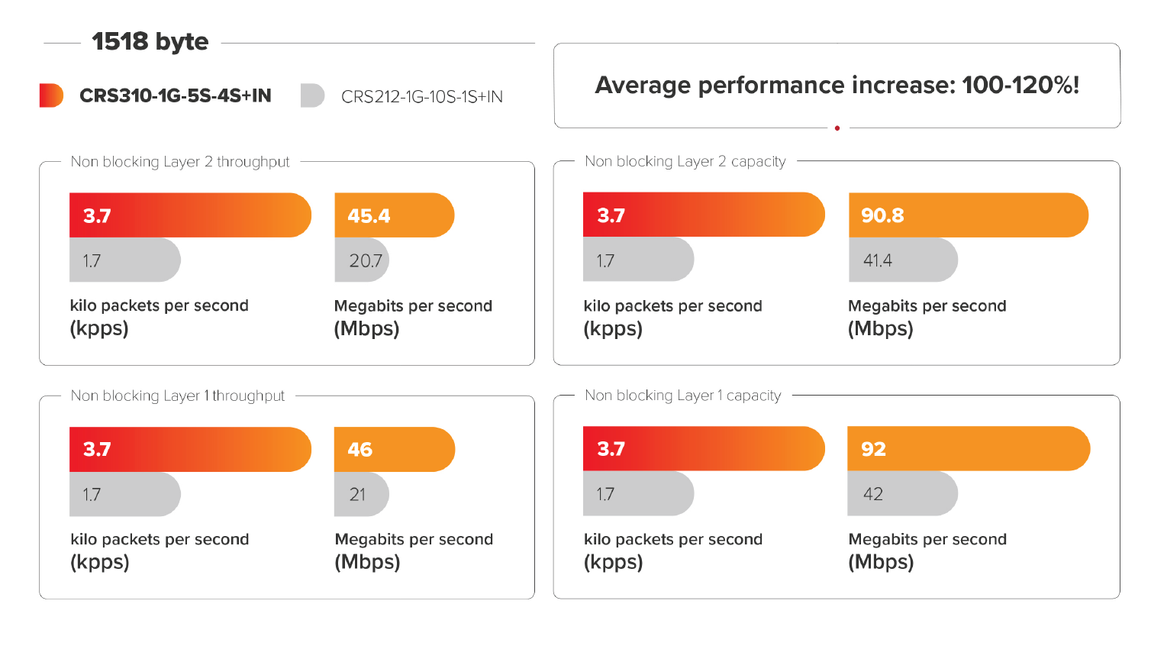Click the "Non blocking Layer 2 capacity" title
This screenshot has height=646, width=1164.
click(x=685, y=161)
